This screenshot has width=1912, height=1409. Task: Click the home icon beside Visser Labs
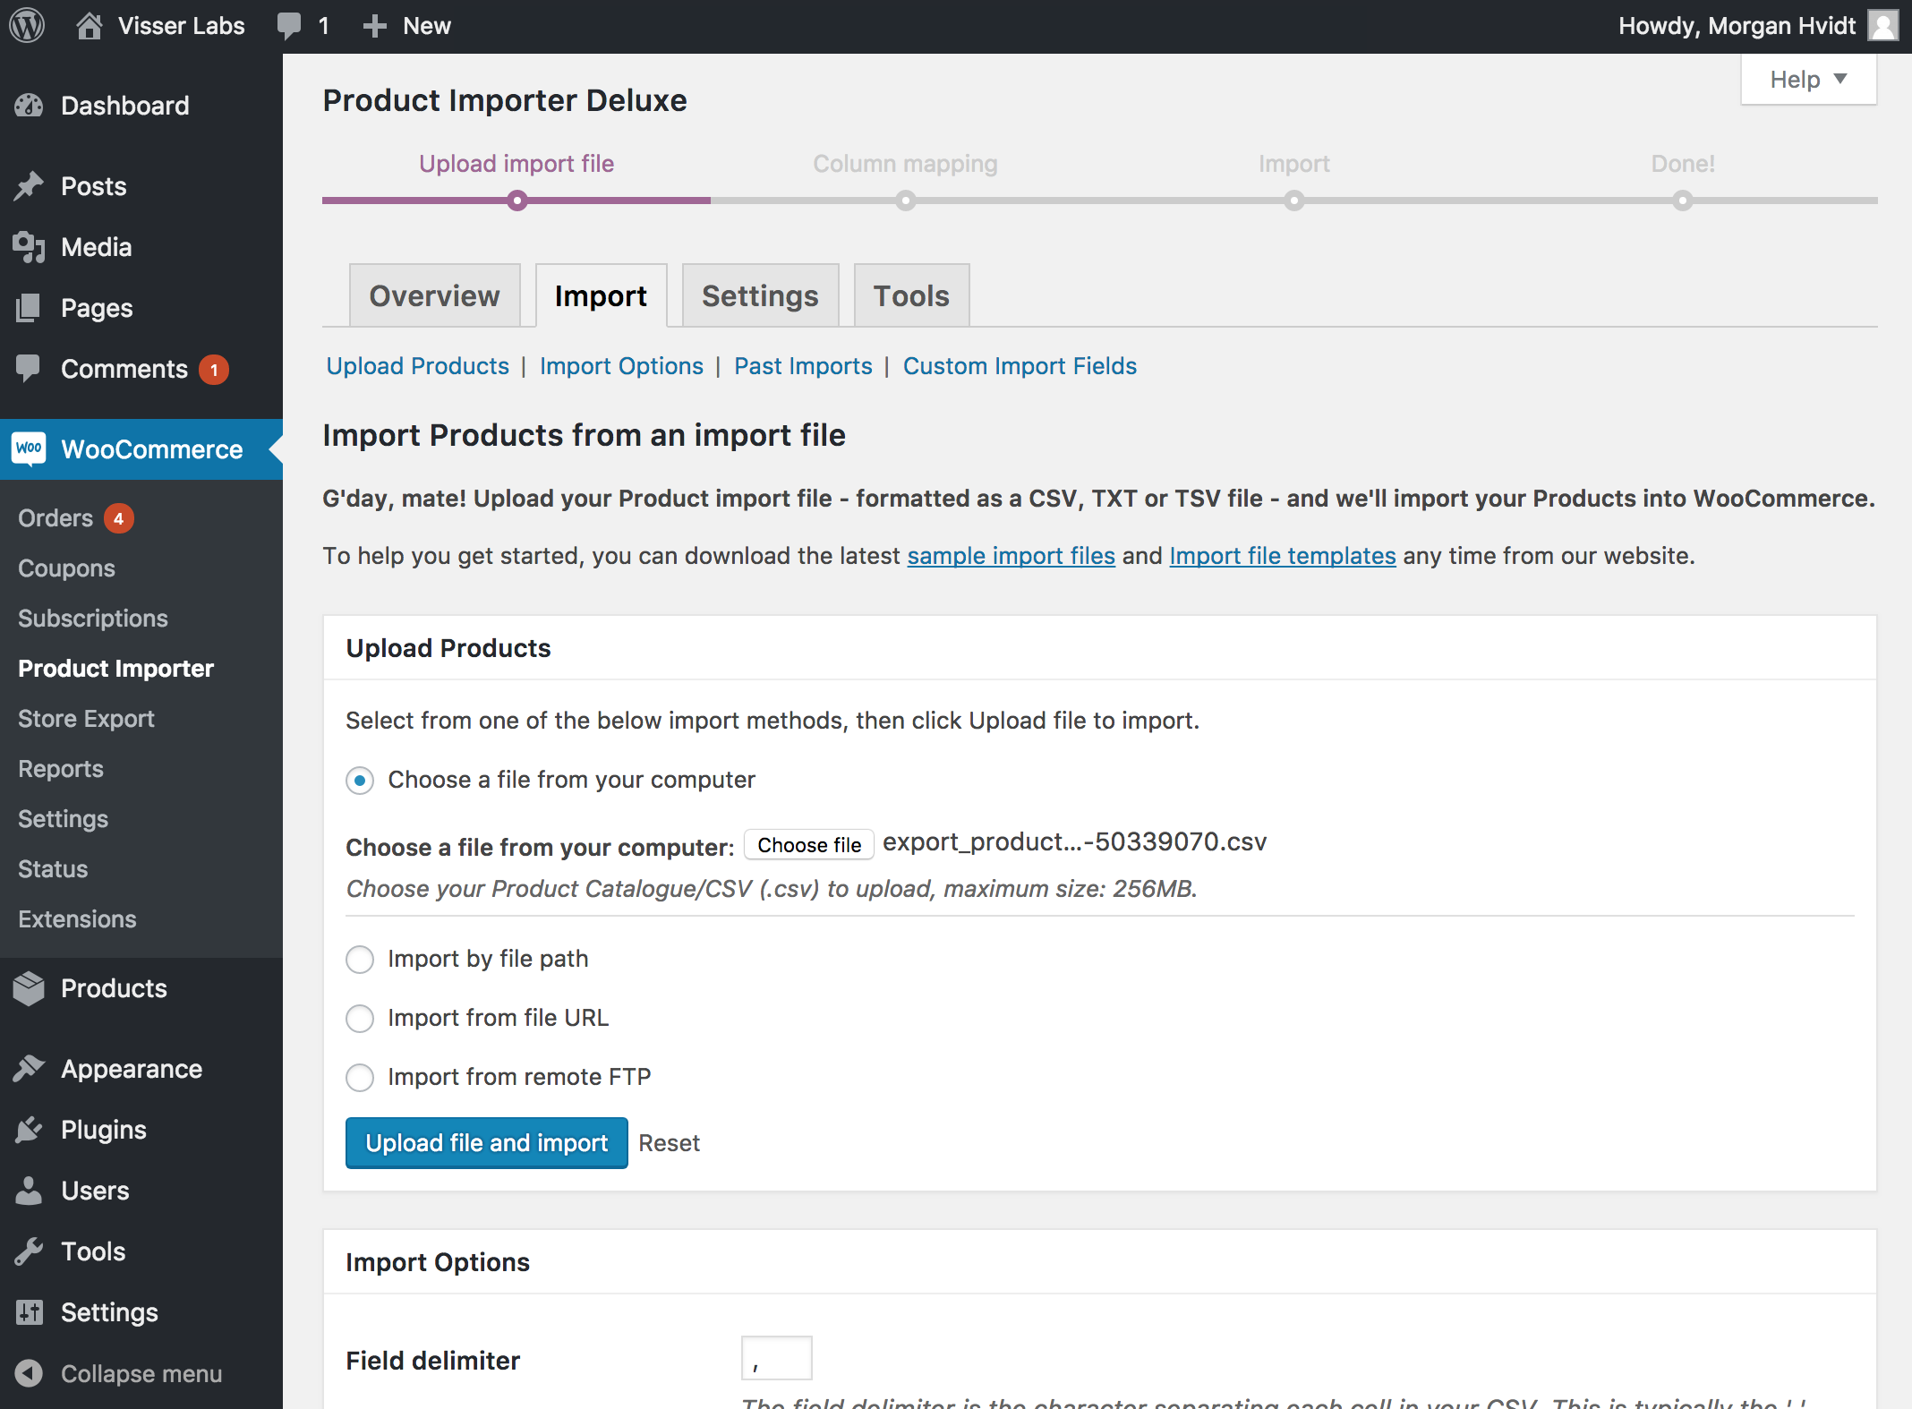click(89, 26)
